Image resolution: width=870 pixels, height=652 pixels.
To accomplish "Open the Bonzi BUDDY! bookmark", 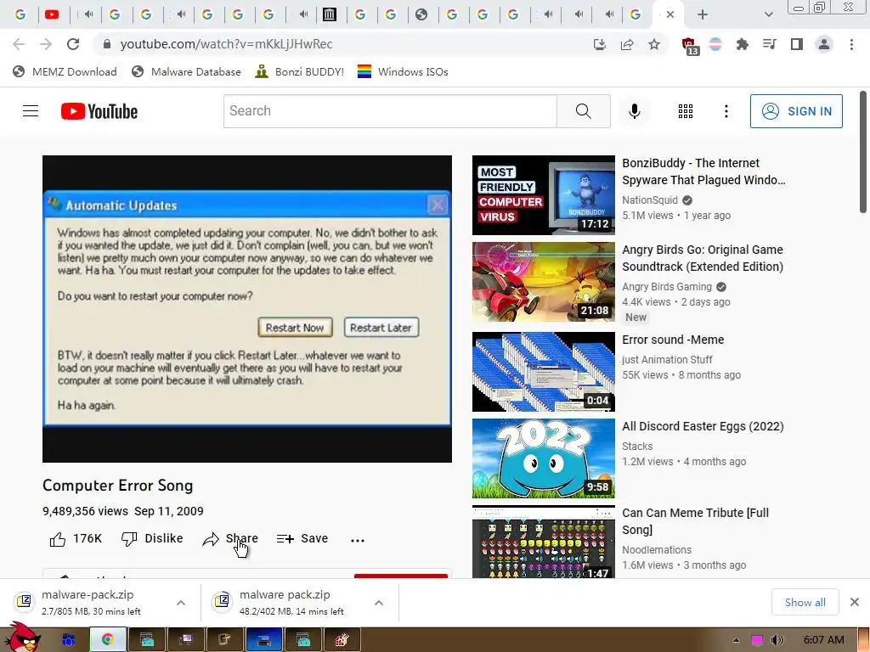I will [x=300, y=71].
